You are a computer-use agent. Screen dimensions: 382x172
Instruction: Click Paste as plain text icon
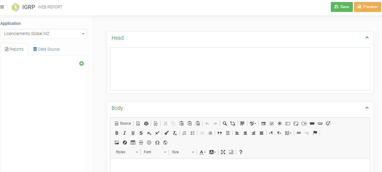coord(190,123)
